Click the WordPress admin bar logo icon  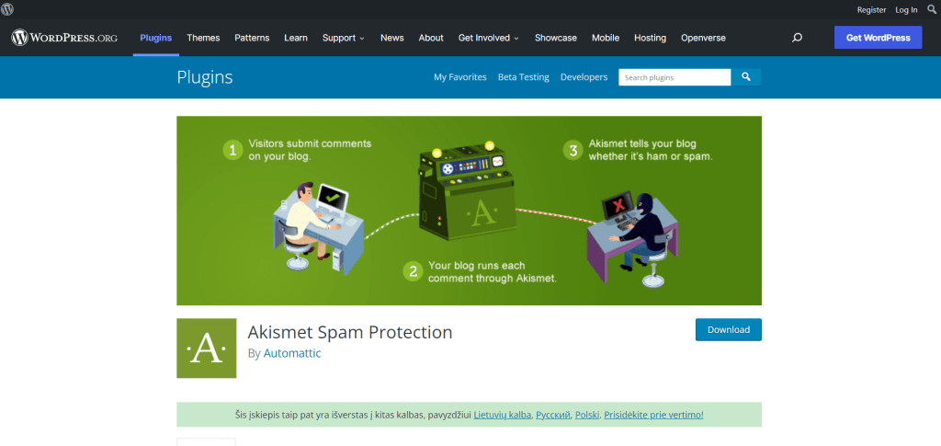tap(7, 9)
